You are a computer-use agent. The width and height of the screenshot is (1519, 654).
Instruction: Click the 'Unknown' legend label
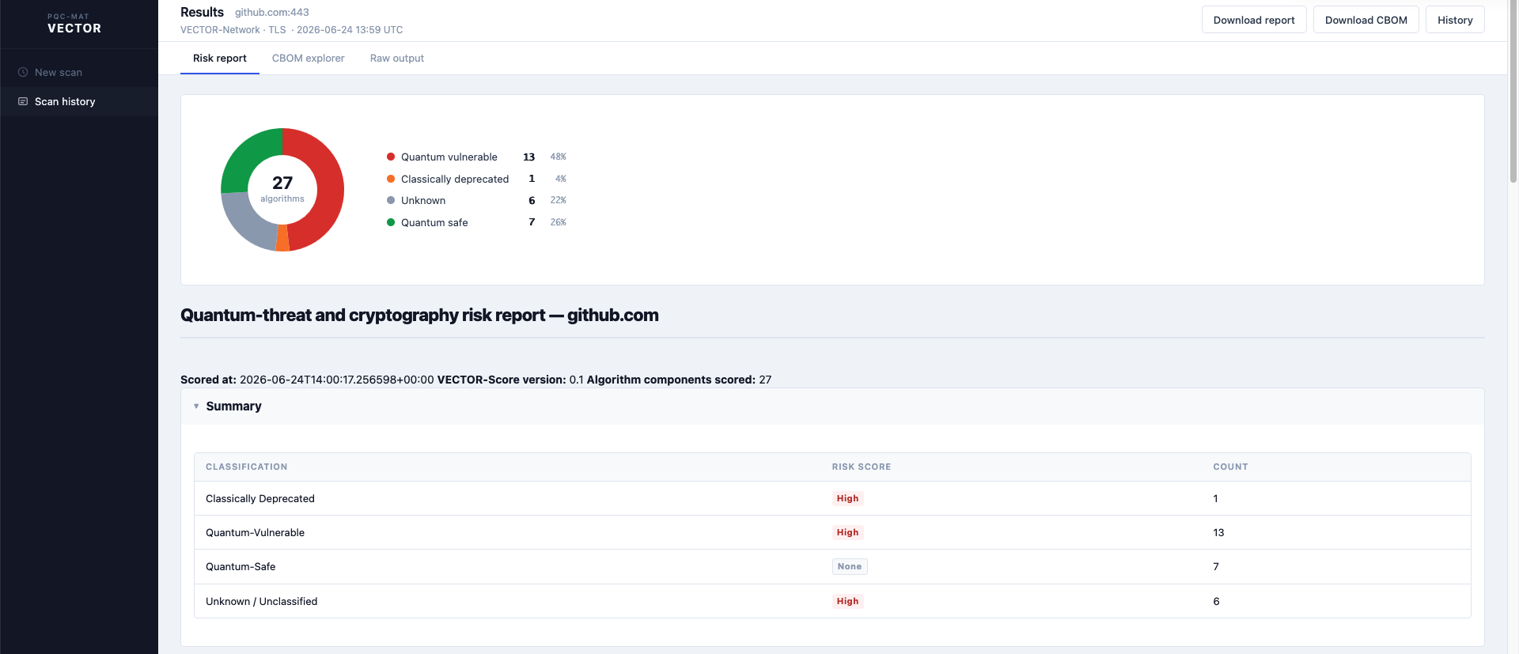point(423,200)
